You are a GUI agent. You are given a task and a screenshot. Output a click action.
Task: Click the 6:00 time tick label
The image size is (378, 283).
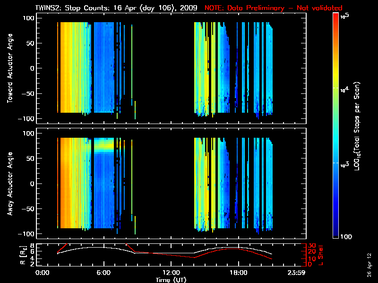point(103,273)
